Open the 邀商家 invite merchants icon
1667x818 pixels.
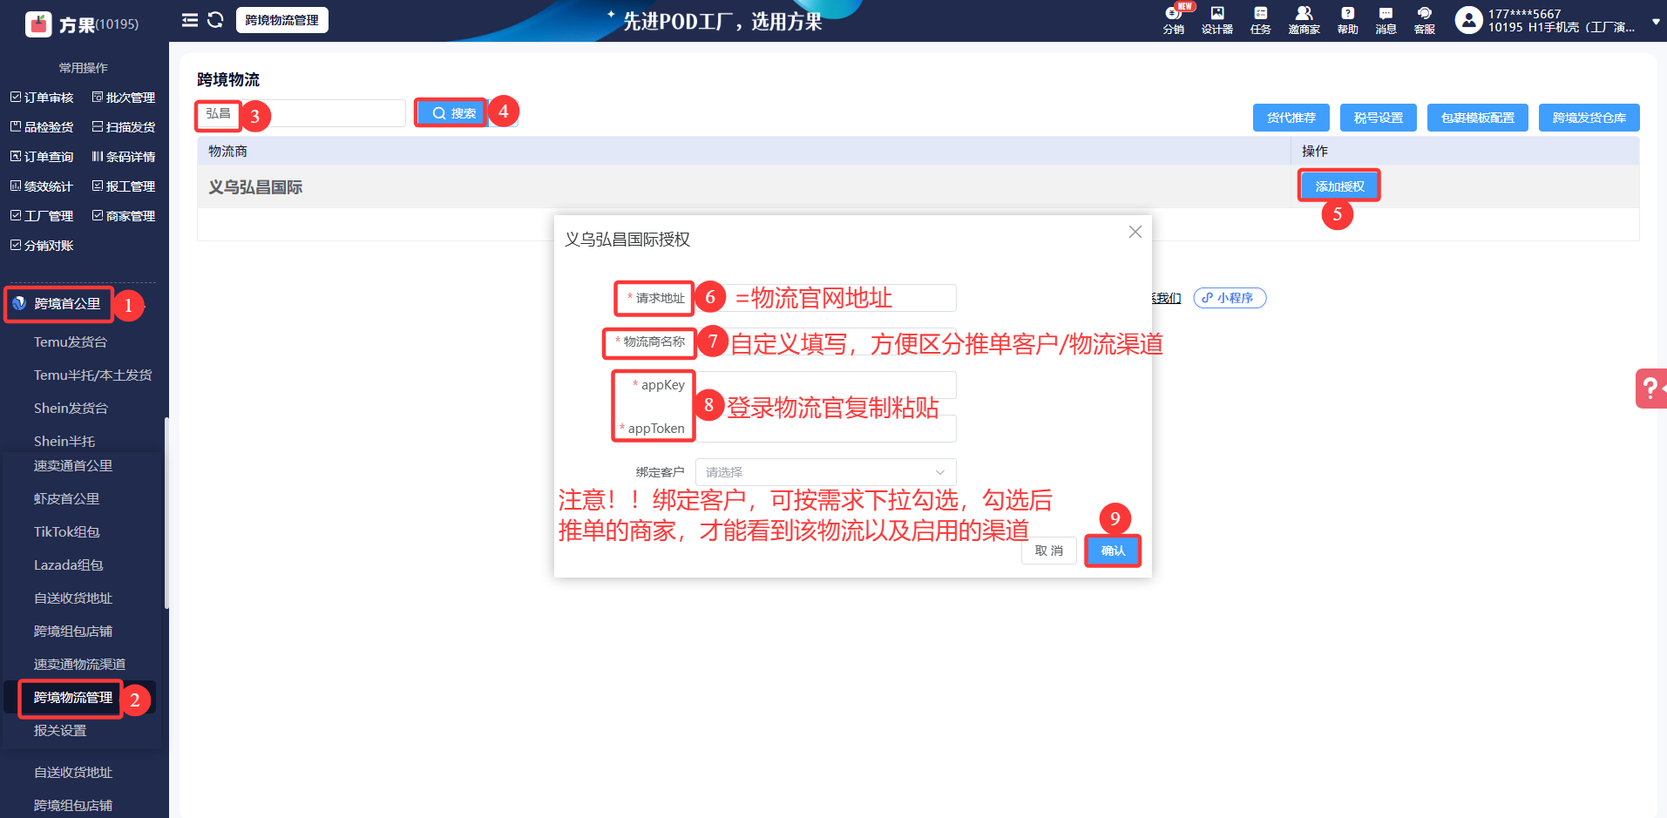coord(1304,20)
